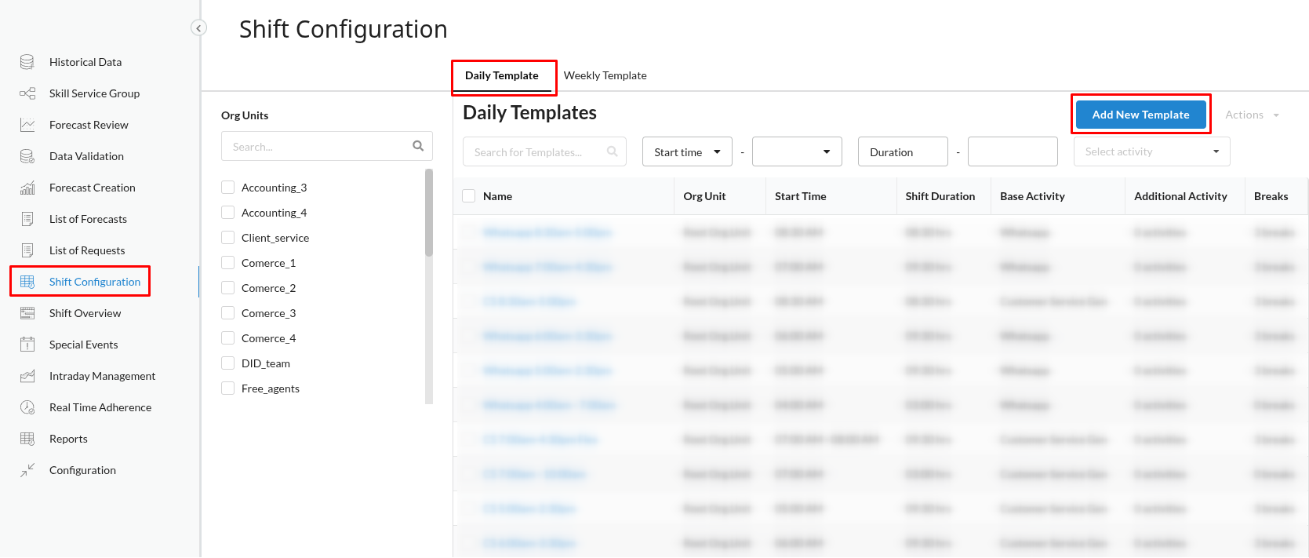Toggle the select-all checkbox beside Name header
This screenshot has width=1309, height=558.
point(469,196)
